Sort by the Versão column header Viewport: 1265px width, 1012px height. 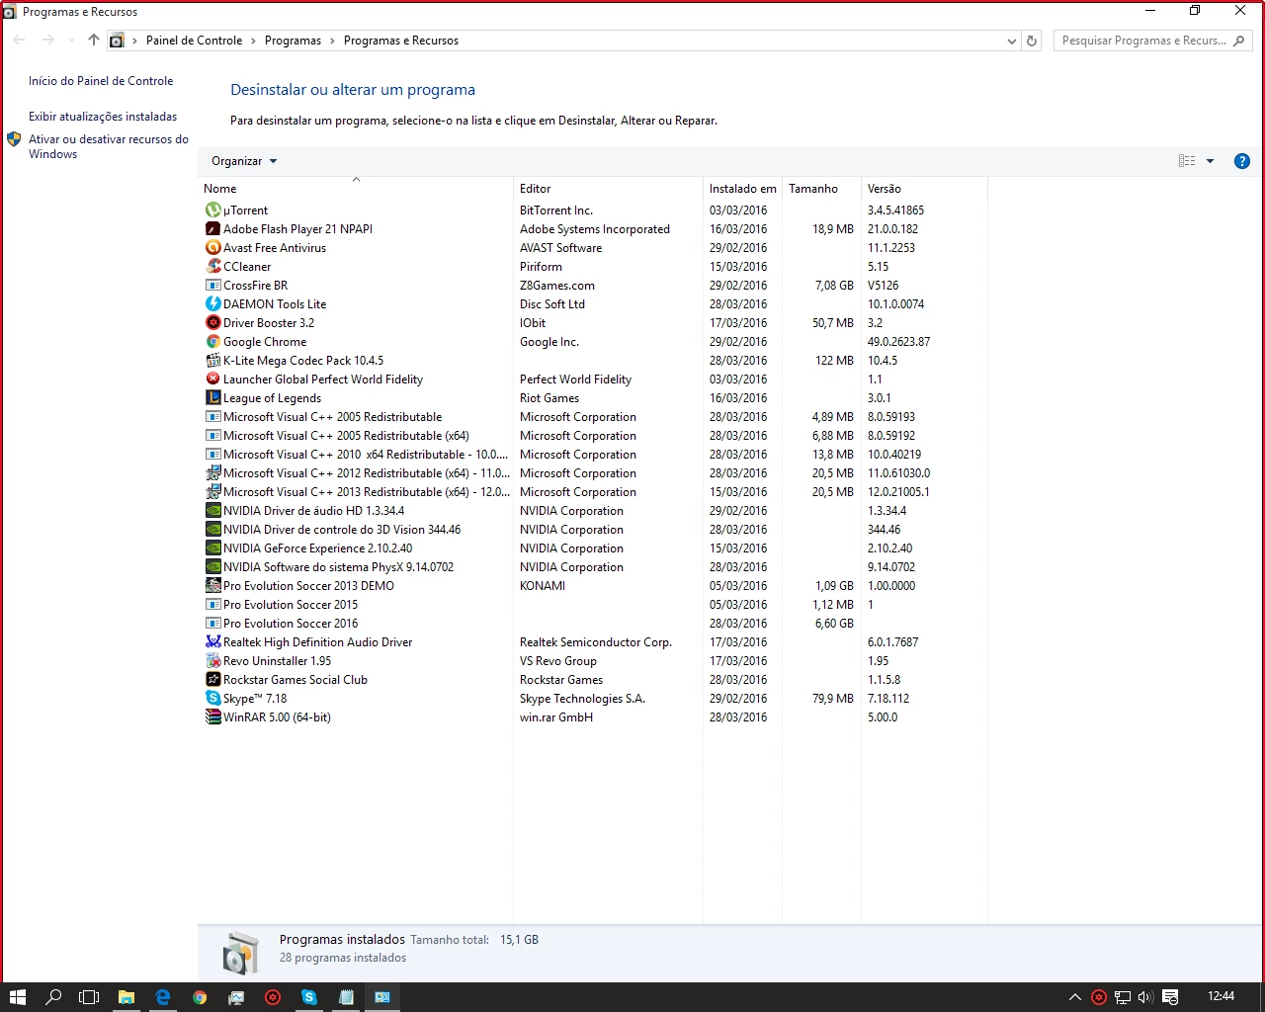click(x=924, y=189)
